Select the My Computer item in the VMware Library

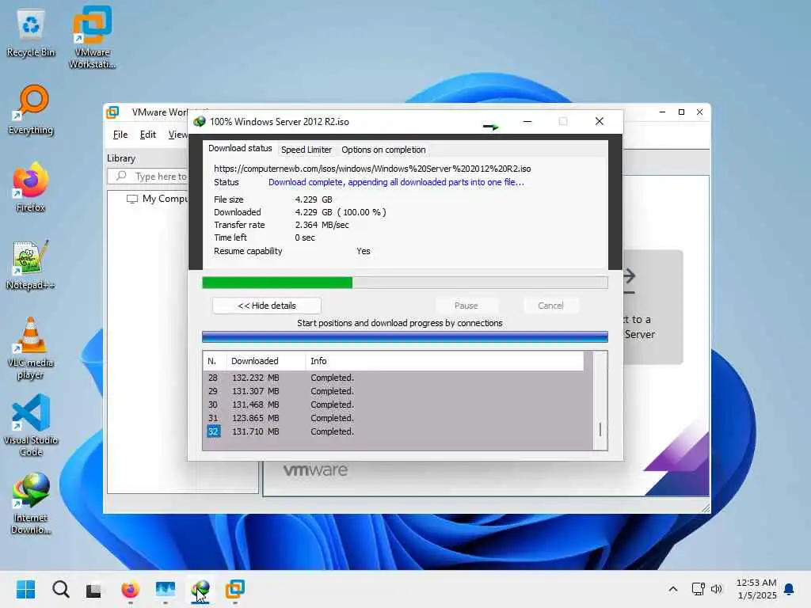(x=158, y=199)
